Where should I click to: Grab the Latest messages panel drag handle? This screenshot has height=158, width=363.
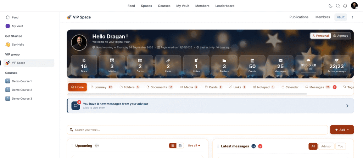tap(218, 146)
